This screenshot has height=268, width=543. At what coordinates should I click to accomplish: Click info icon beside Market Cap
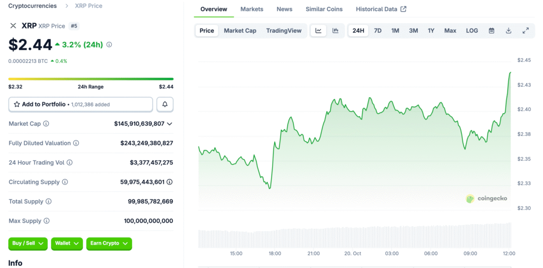tap(46, 124)
